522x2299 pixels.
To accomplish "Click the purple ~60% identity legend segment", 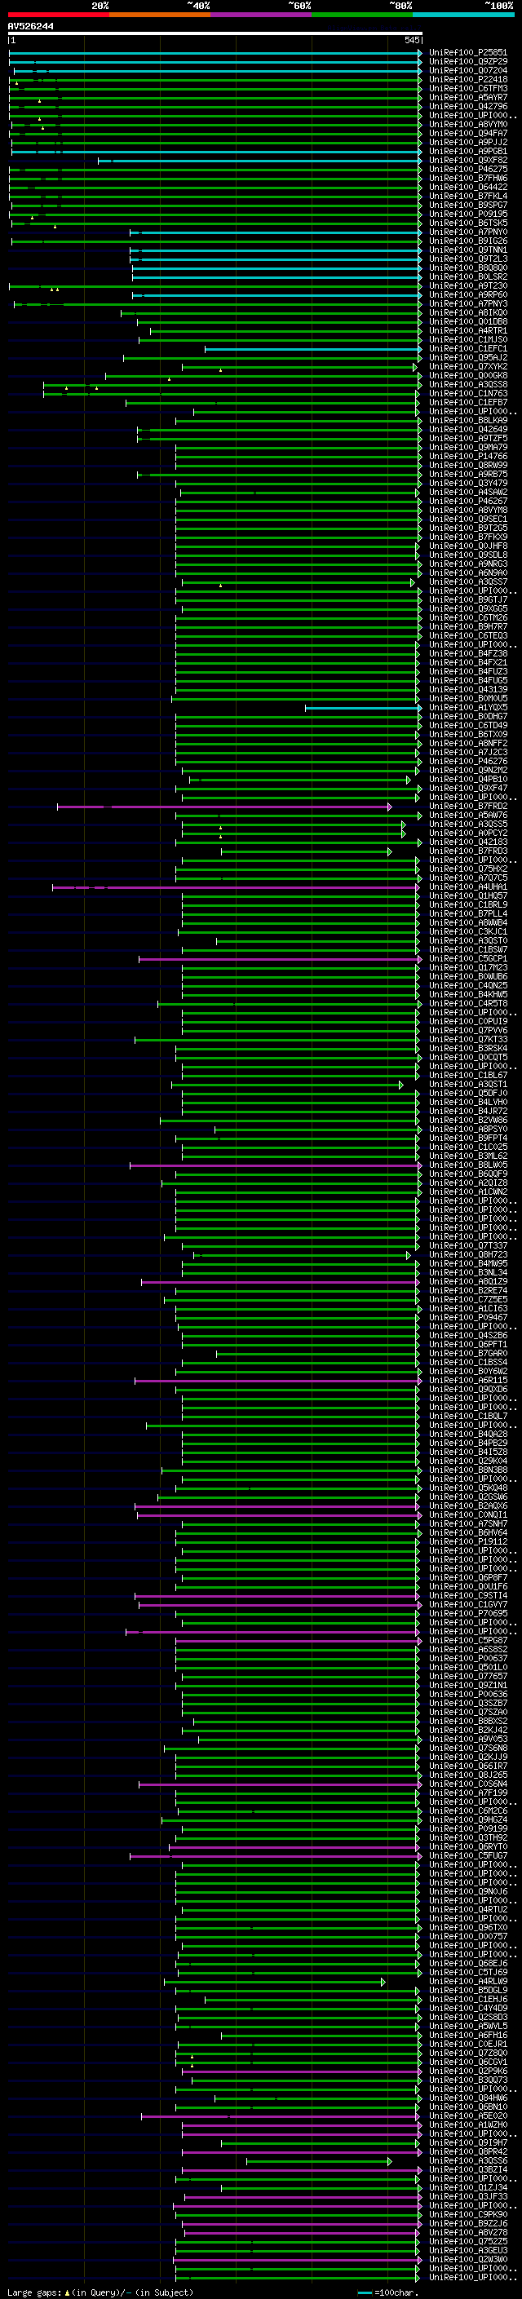I will [x=262, y=15].
